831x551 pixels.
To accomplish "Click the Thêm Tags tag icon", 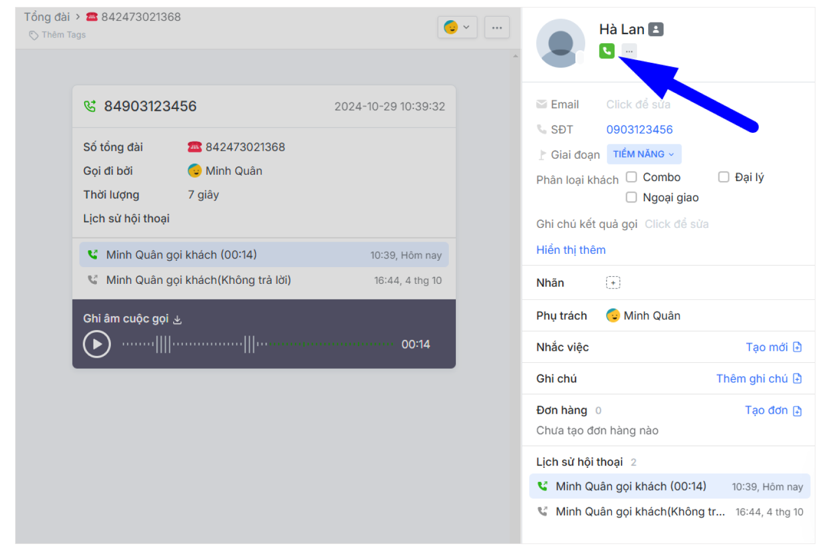I will (x=34, y=35).
